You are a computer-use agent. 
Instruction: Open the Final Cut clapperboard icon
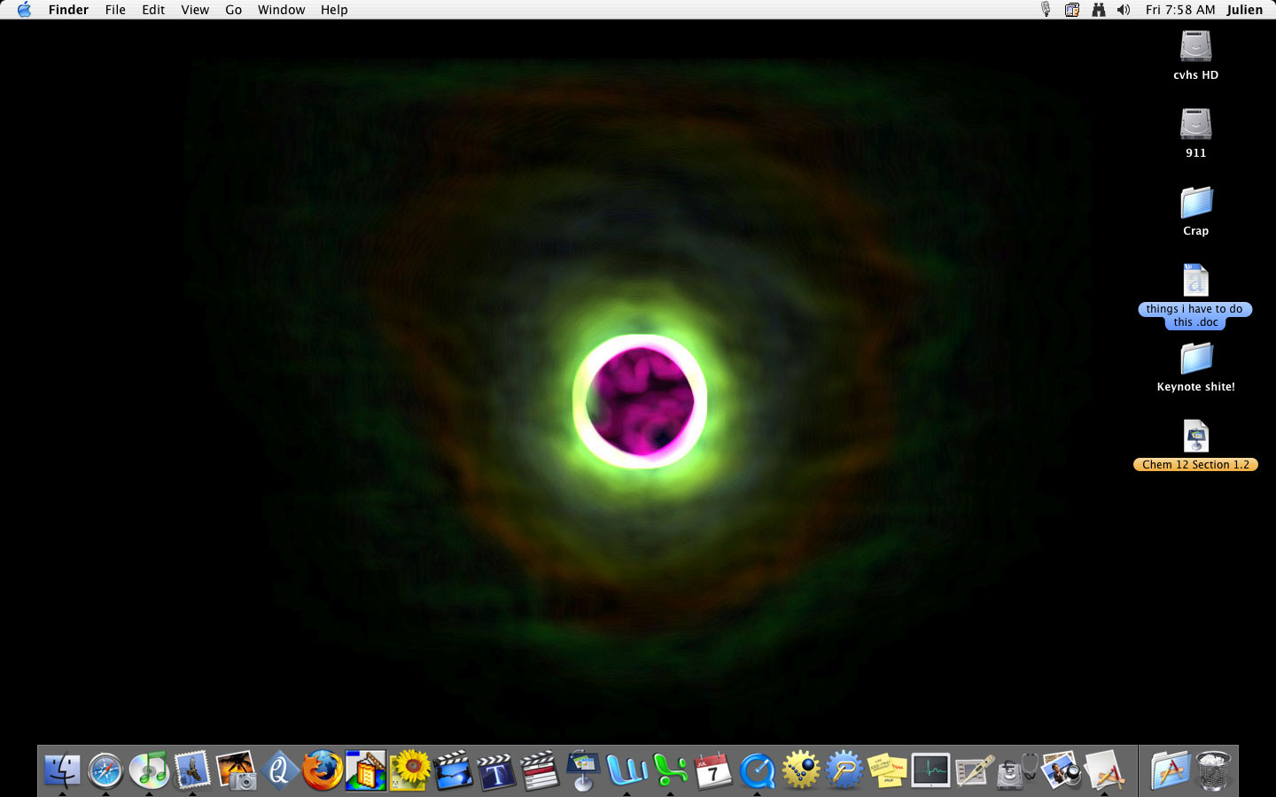click(540, 770)
